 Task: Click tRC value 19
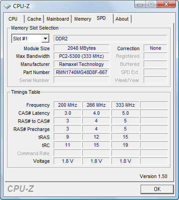pyautogui.click(x=125, y=145)
